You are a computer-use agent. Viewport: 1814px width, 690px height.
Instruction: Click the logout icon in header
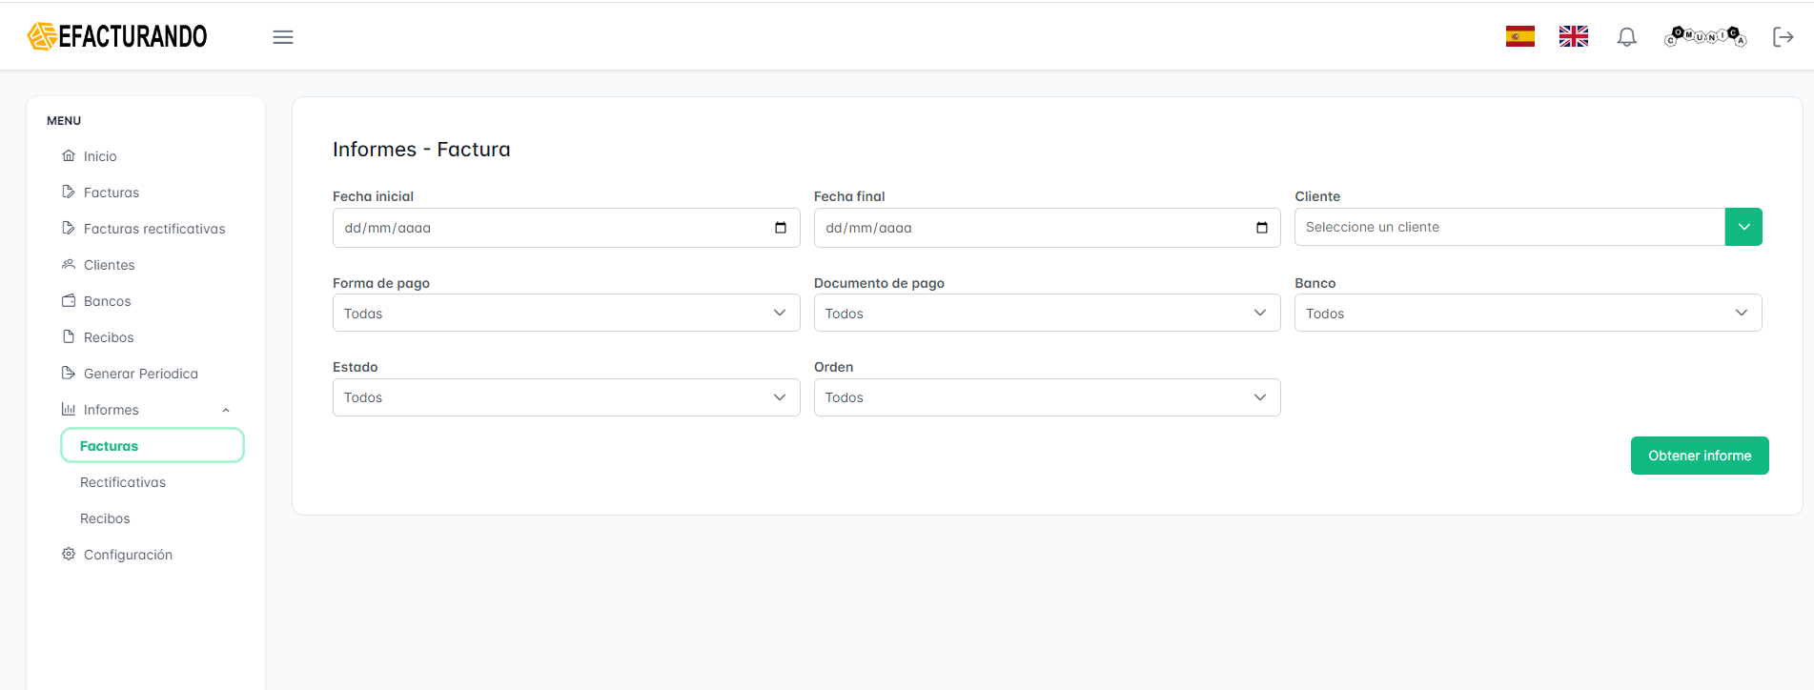1783,37
